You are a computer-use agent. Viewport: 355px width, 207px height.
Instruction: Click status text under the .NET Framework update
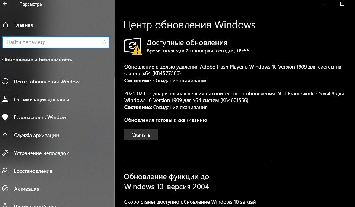[x=166, y=107]
